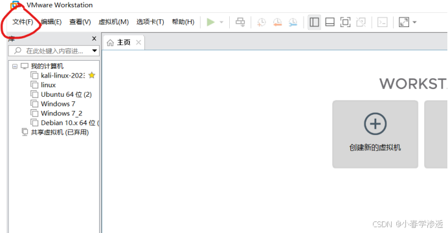Image resolution: width=448 pixels, height=233 pixels.
Task: Click the green power-on play button
Action: [210, 22]
